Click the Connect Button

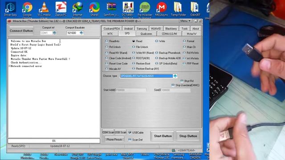[21, 31]
